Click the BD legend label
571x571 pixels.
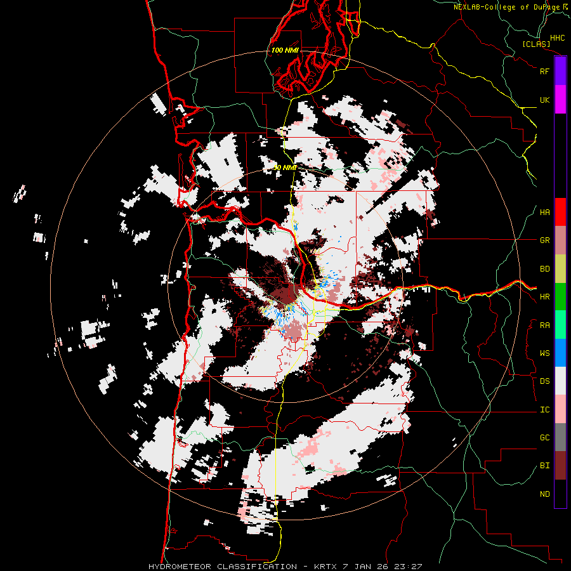544,269
